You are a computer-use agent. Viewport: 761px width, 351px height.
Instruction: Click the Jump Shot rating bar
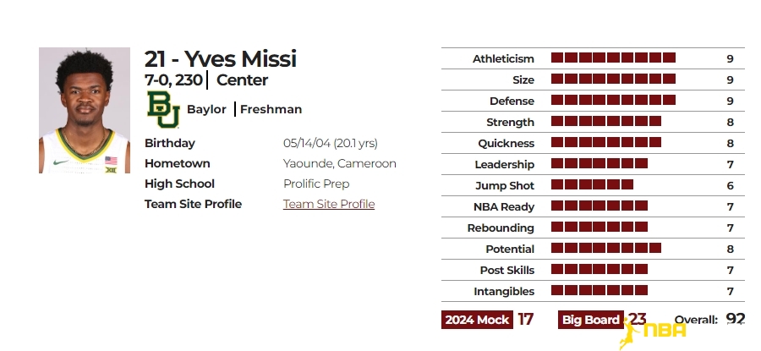592,184
